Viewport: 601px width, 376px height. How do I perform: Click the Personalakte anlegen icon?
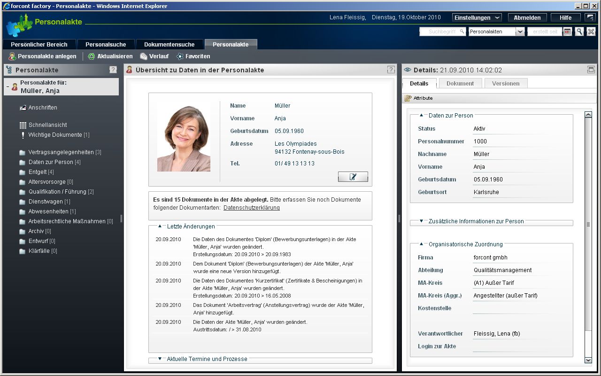[x=12, y=56]
